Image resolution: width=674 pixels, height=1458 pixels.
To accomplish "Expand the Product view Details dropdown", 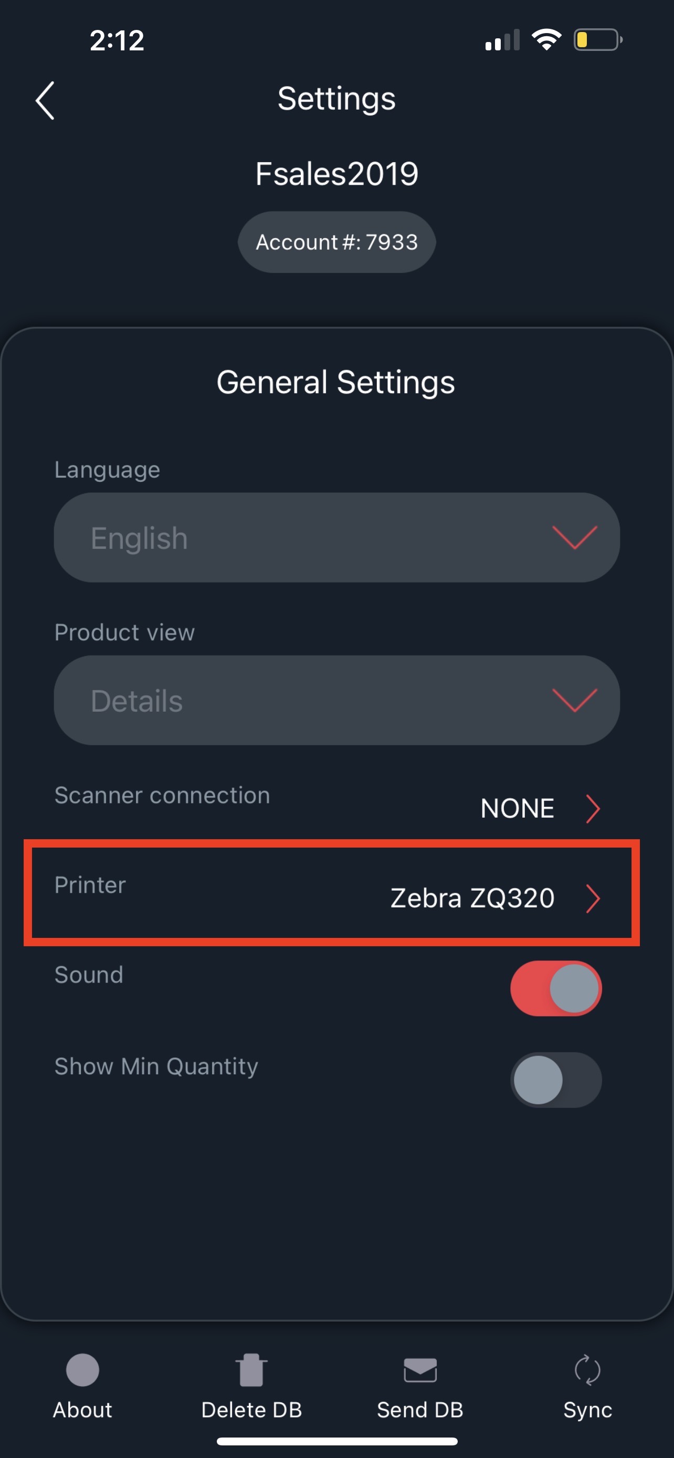I will (336, 700).
